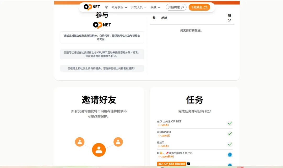Click the right small user avatar icon
Screen dimensions: 283x168
[x=118, y=142]
